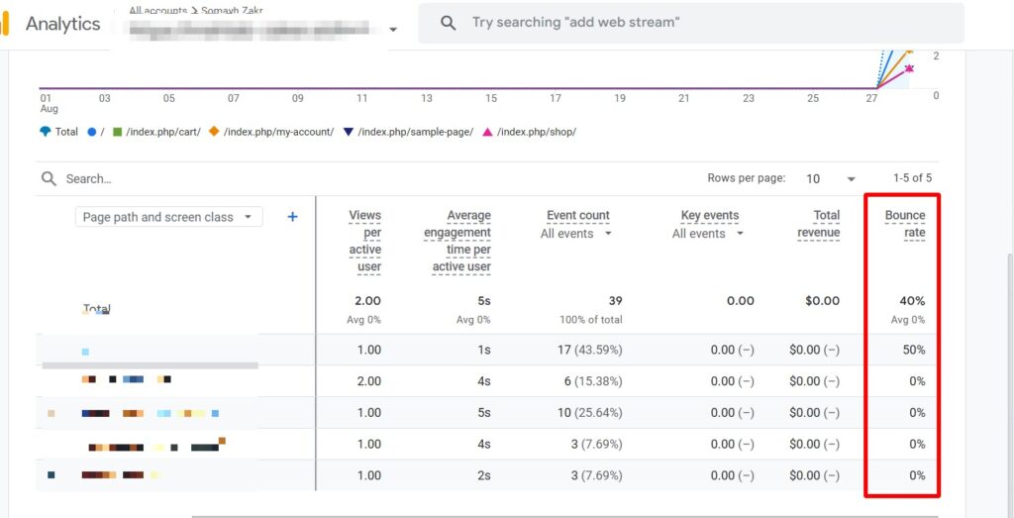Toggle the "/" page legend blue circle

pyautogui.click(x=92, y=132)
